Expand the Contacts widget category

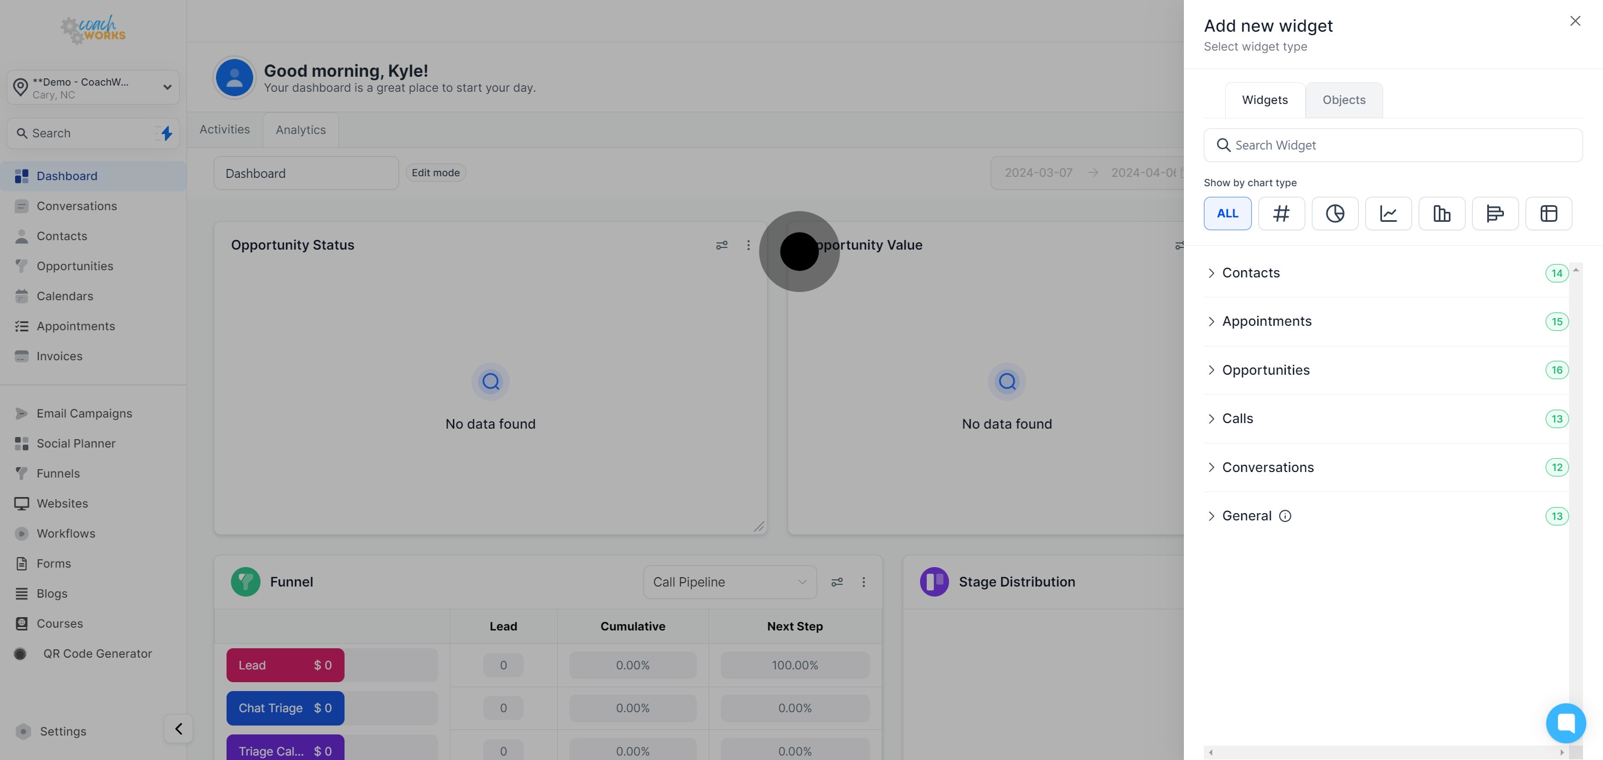tap(1251, 273)
